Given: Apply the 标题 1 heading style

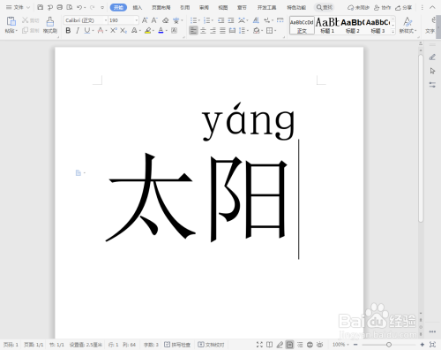Looking at the screenshot, I should [327, 26].
